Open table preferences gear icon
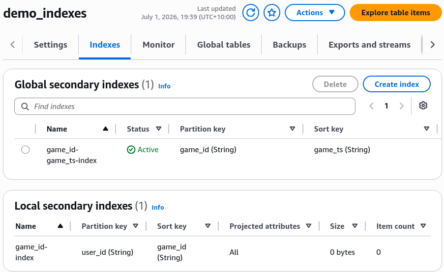The width and height of the screenshot is (444, 272). [423, 106]
